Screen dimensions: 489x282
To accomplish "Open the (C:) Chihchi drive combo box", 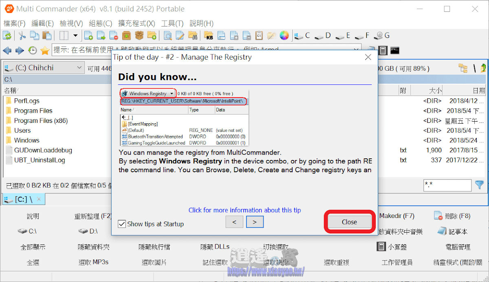I will [x=44, y=68].
